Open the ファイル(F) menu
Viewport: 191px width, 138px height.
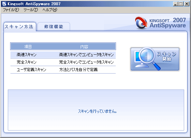coord(11,10)
